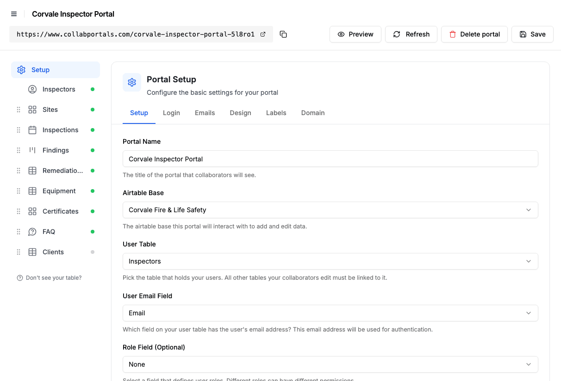The height and width of the screenshot is (381, 561).
Task: Grab the drag handle beside Inspections
Action: (x=19, y=130)
